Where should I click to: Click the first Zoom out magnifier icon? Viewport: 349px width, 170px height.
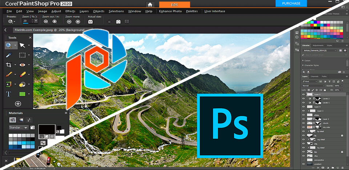(x=46, y=21)
